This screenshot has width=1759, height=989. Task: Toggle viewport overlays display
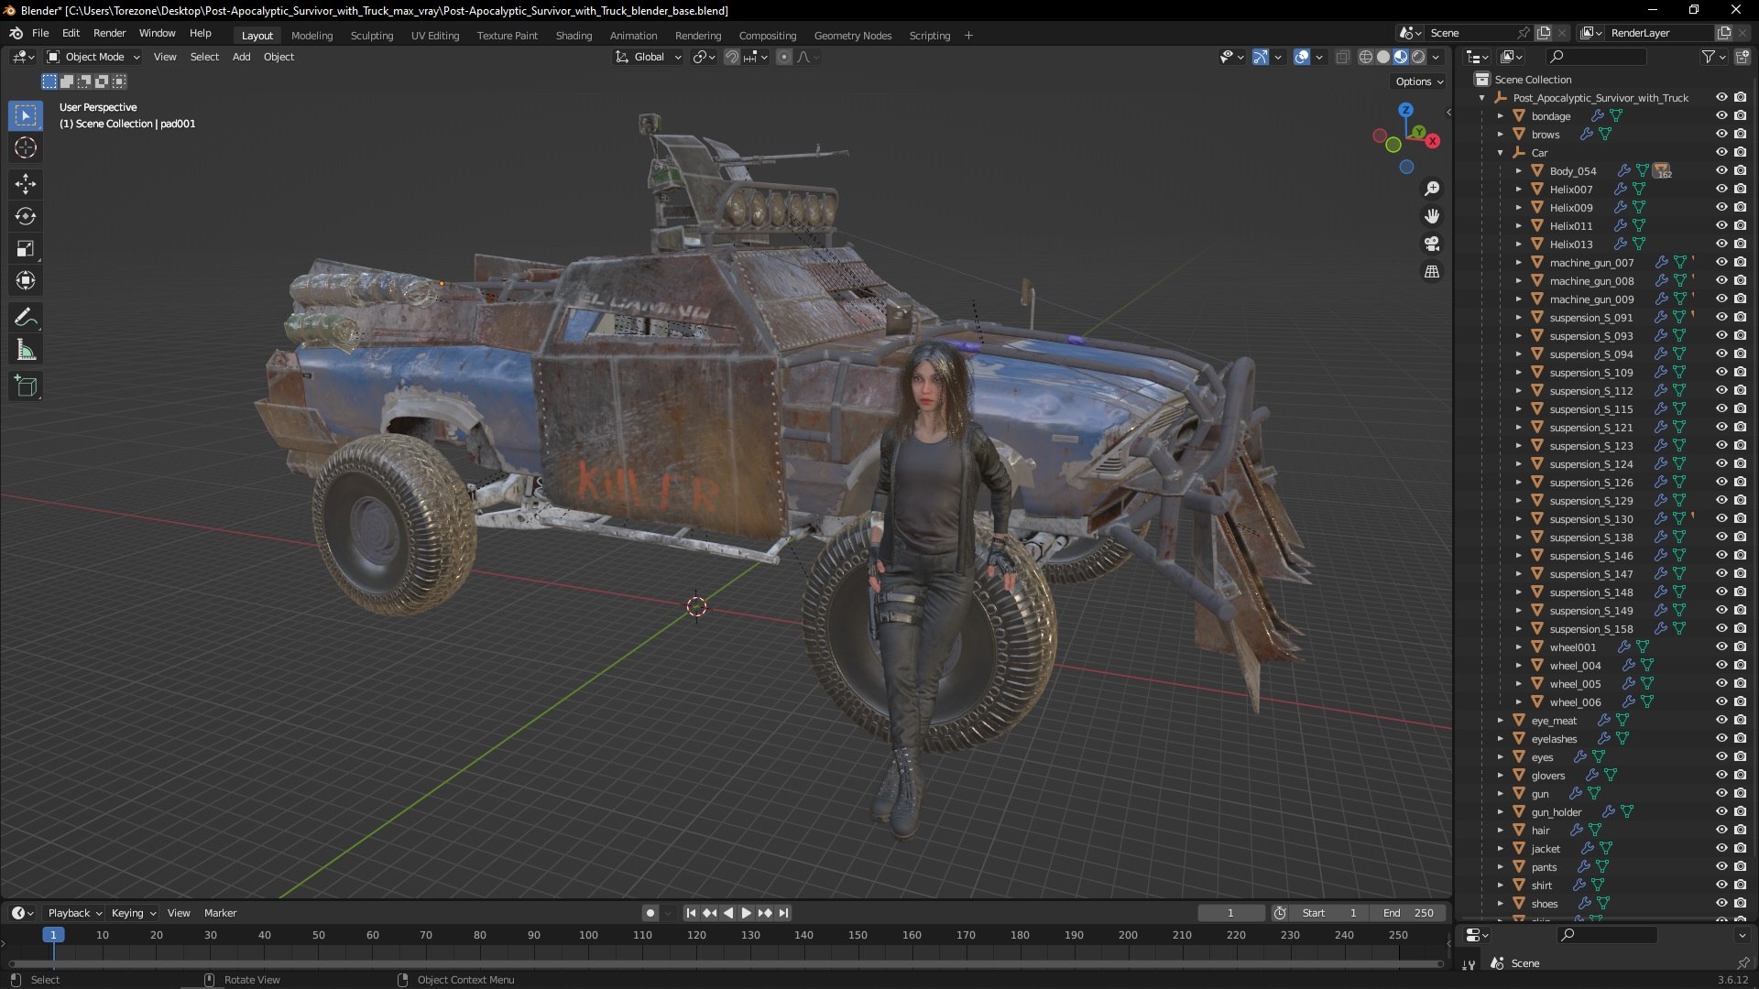[x=1302, y=57]
